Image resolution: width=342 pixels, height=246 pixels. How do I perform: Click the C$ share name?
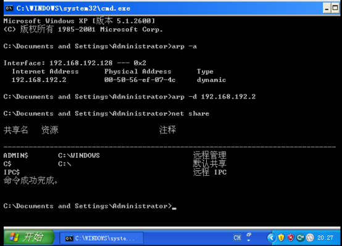7,164
